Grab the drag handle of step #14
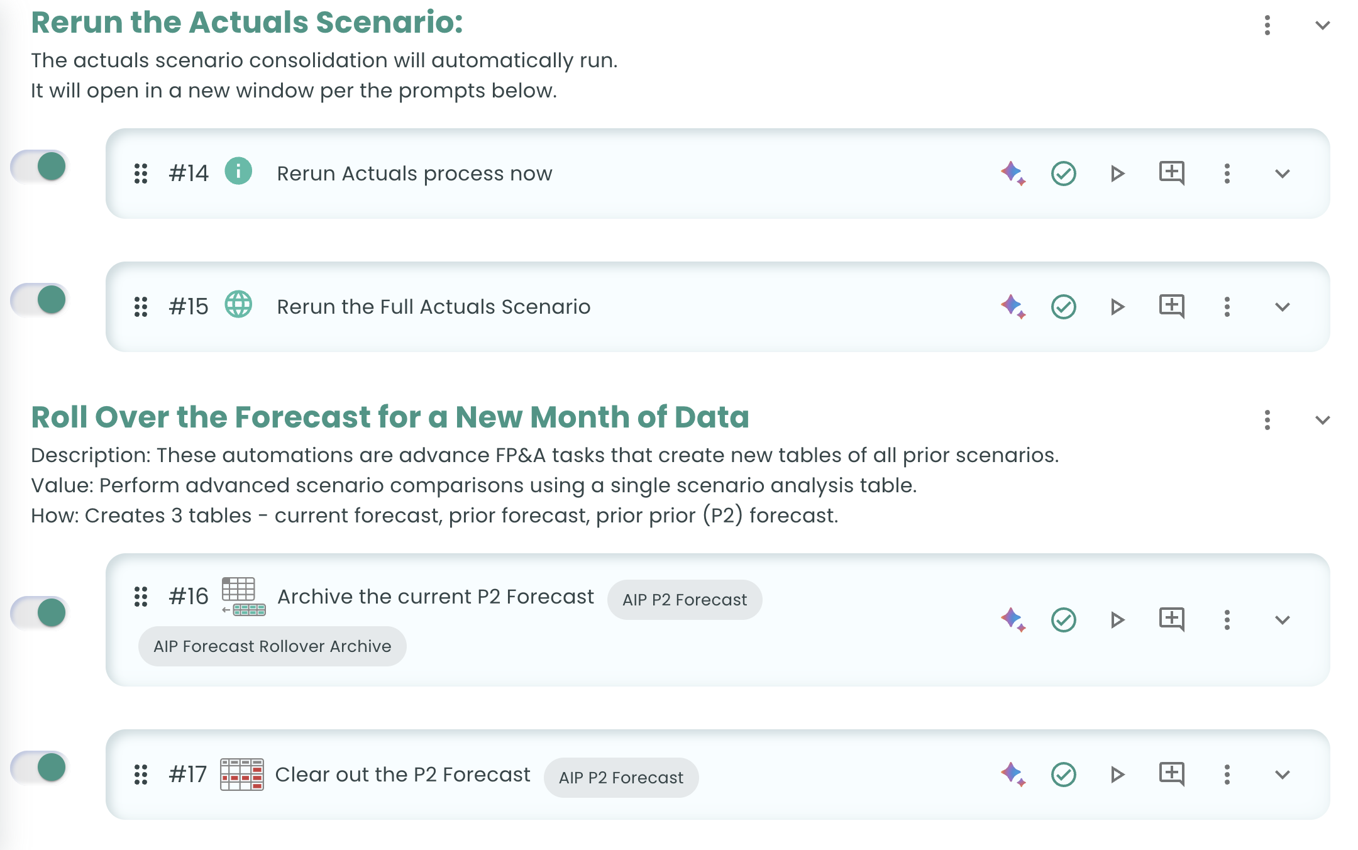 141,174
